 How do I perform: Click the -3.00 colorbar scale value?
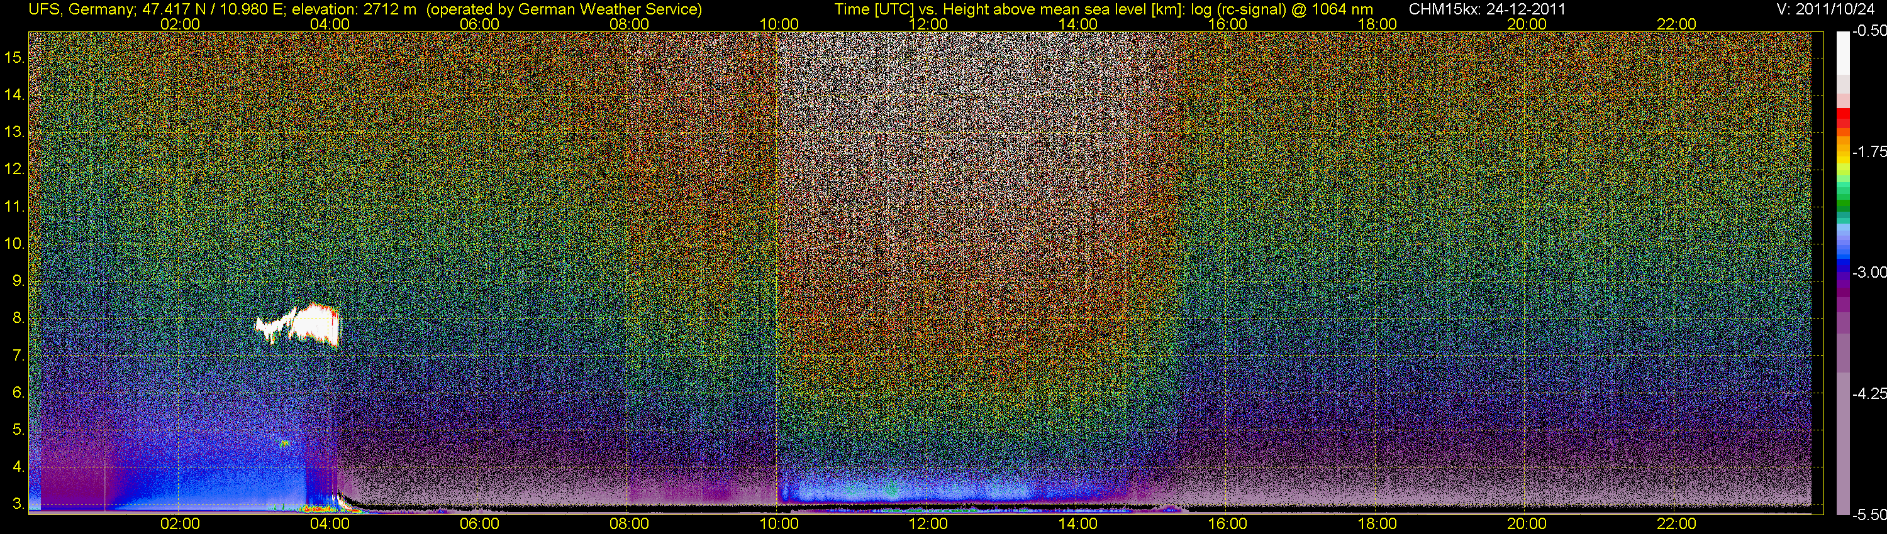[x=1869, y=273]
